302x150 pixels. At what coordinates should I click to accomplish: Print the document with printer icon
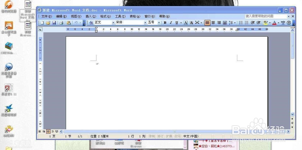coord(61,23)
